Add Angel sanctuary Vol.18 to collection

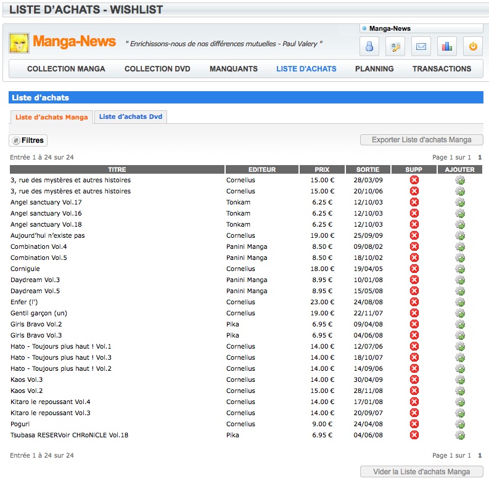460,225
